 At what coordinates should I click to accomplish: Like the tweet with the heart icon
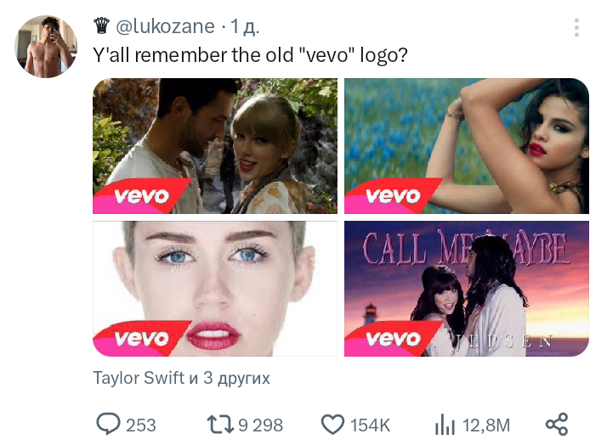click(x=332, y=424)
